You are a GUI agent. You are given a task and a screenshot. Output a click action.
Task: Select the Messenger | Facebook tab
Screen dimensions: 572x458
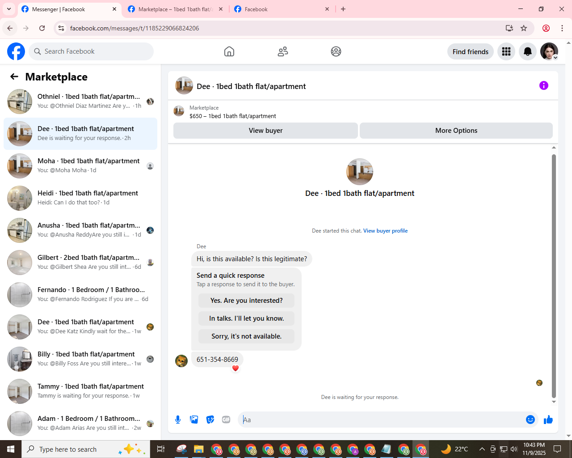tap(69, 9)
